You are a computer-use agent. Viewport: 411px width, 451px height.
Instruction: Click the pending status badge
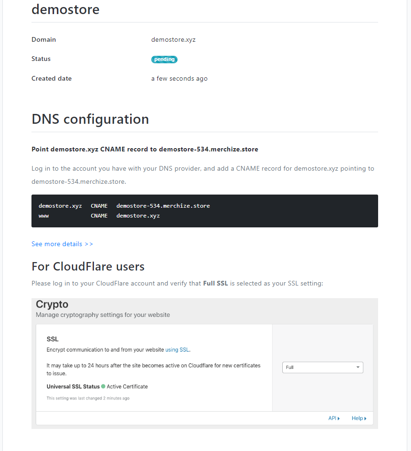tap(164, 59)
